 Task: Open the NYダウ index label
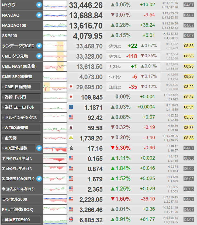point(9,5)
